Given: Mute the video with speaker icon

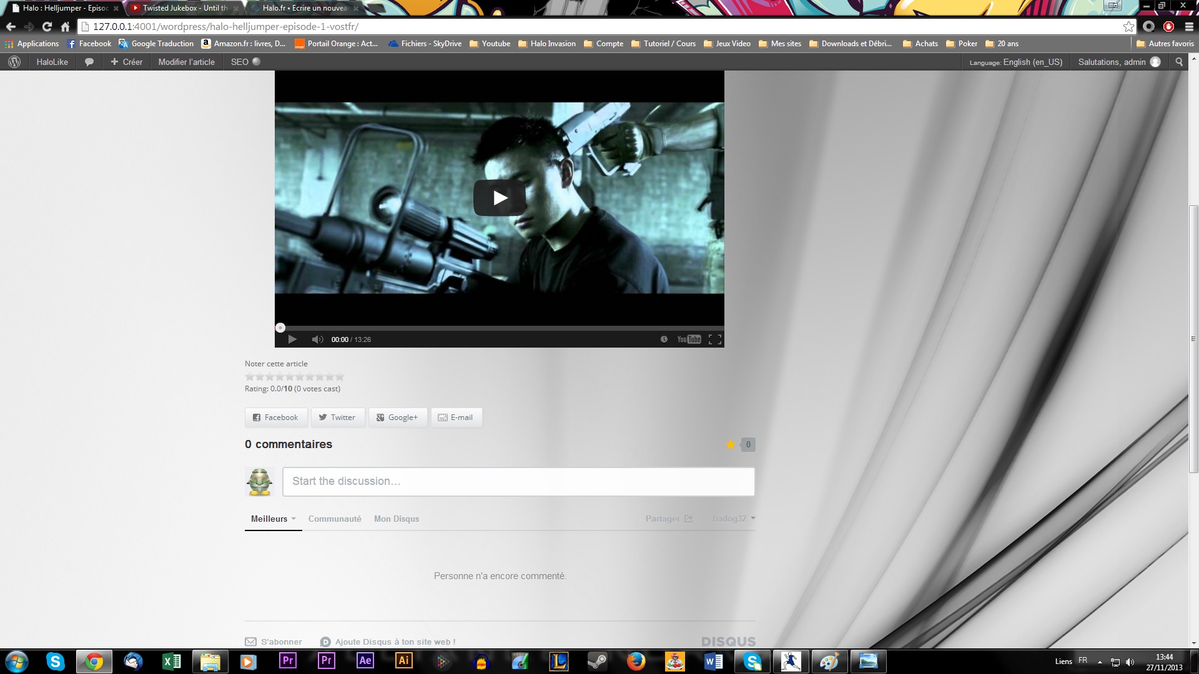Looking at the screenshot, I should click(x=317, y=339).
